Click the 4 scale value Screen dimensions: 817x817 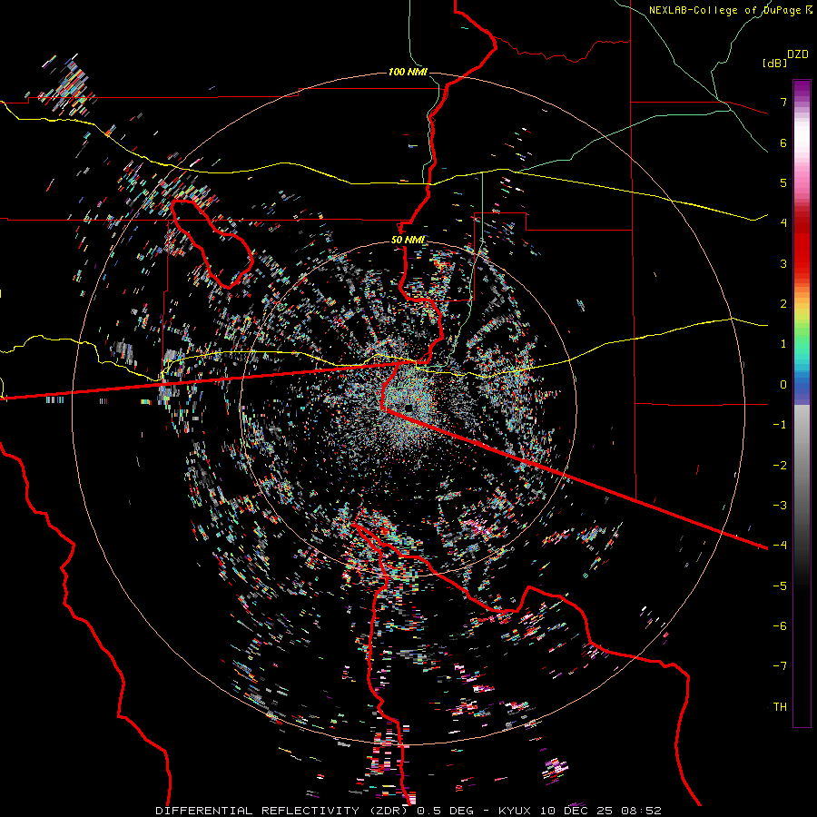point(783,223)
